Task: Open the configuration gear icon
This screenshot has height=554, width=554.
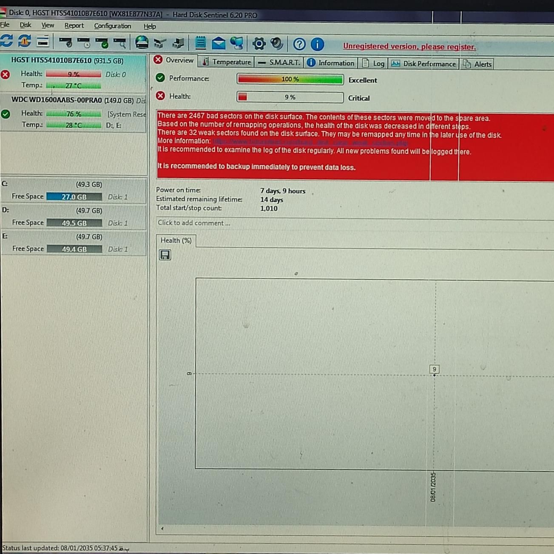Action: pos(259,43)
